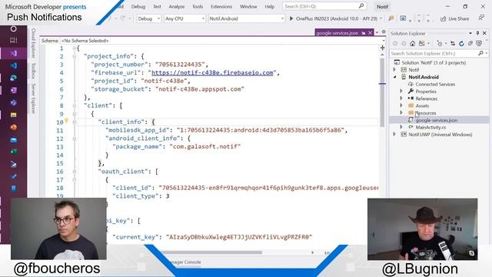Collapse the Notif.Android project node

click(394, 77)
